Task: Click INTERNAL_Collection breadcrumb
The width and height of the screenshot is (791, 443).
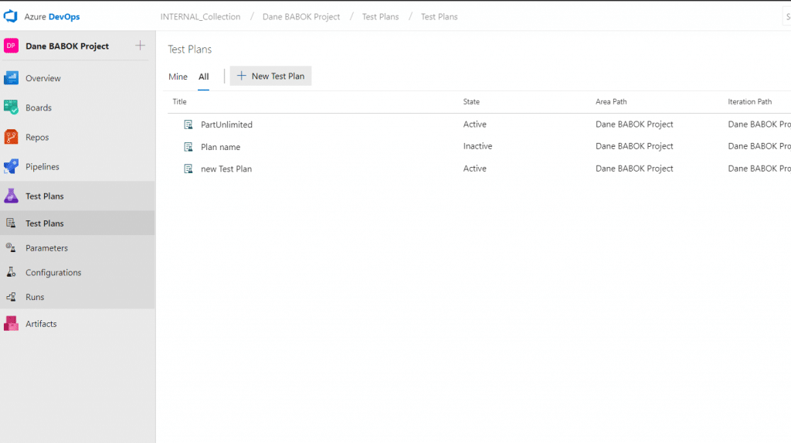Action: click(x=200, y=17)
